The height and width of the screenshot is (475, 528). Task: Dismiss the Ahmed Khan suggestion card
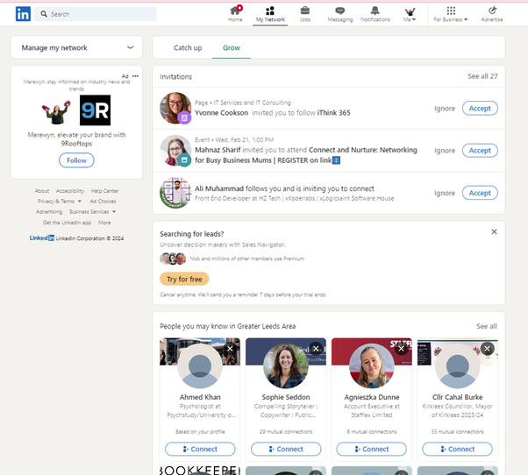(x=230, y=349)
